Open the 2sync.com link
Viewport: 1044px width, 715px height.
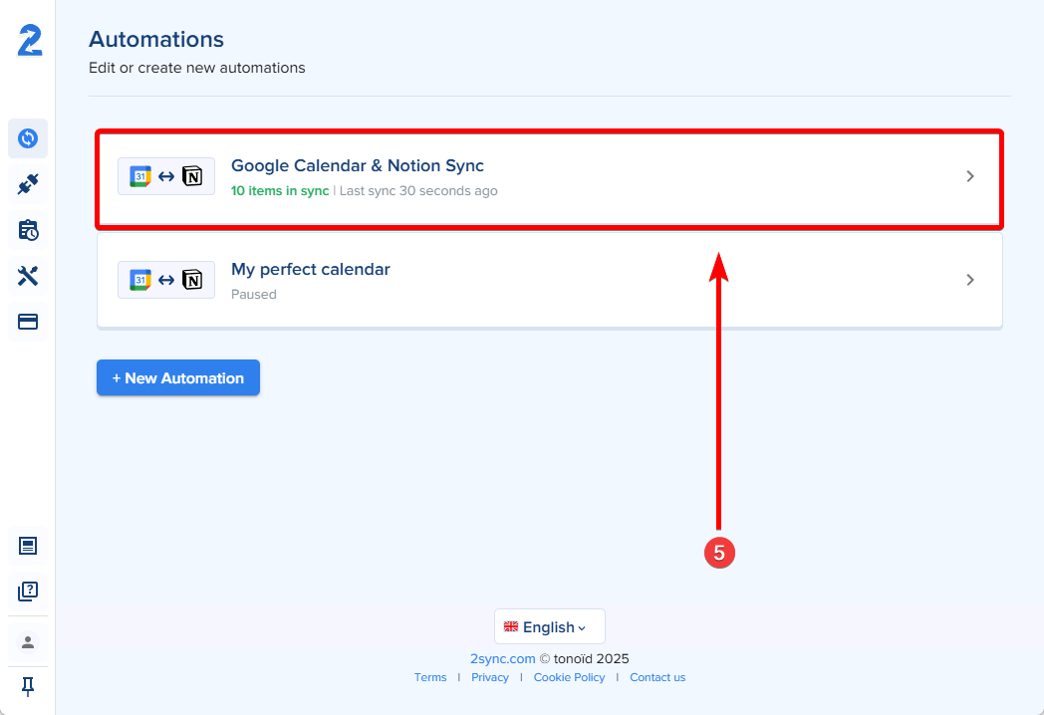(x=503, y=658)
